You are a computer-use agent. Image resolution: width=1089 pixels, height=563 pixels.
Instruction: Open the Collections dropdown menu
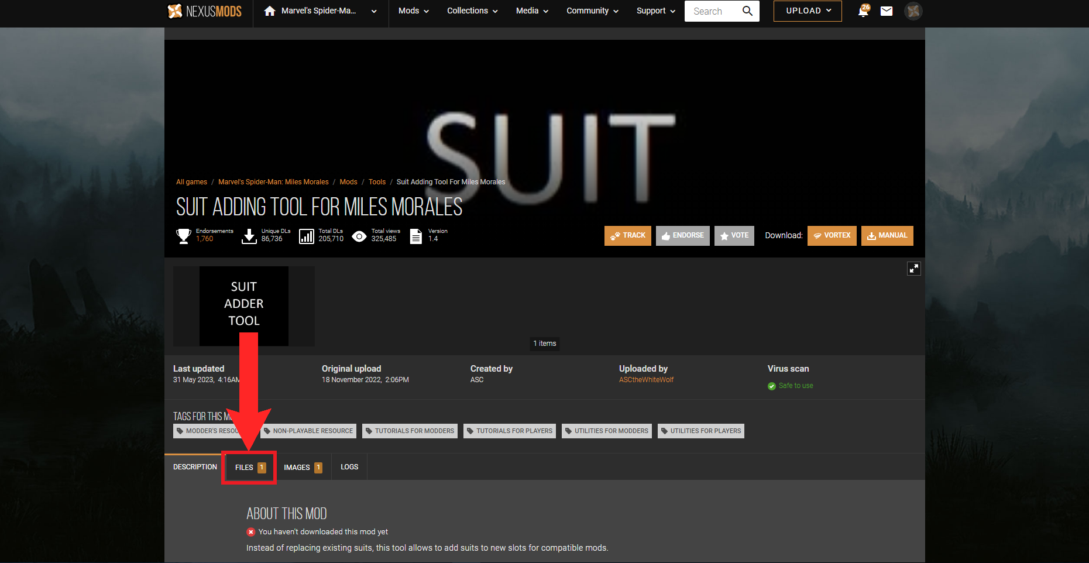pos(472,11)
